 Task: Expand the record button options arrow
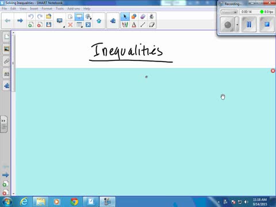pyautogui.click(x=237, y=25)
